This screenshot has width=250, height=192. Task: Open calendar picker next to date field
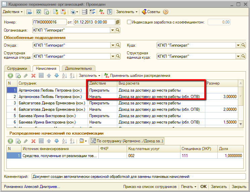coord(118,22)
